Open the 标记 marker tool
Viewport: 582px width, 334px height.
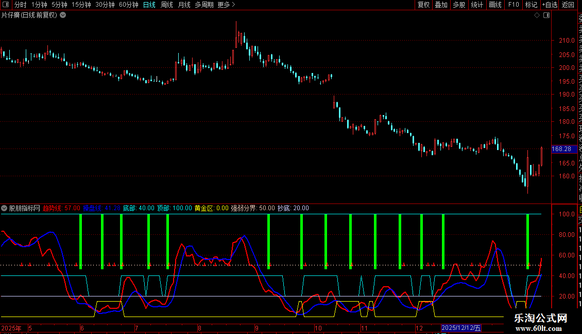(x=531, y=5)
